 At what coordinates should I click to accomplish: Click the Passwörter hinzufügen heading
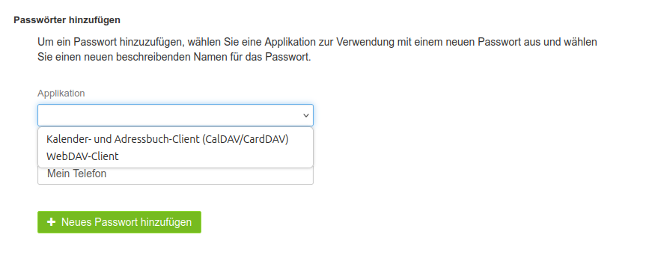(67, 20)
